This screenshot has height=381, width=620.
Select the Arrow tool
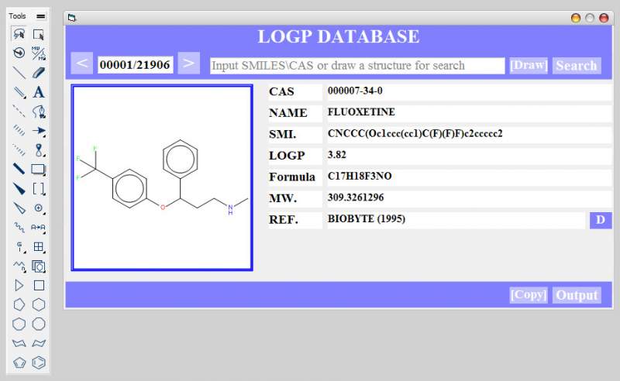tap(38, 130)
